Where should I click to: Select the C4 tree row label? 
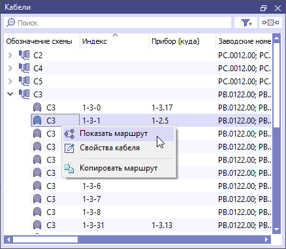coord(38,69)
